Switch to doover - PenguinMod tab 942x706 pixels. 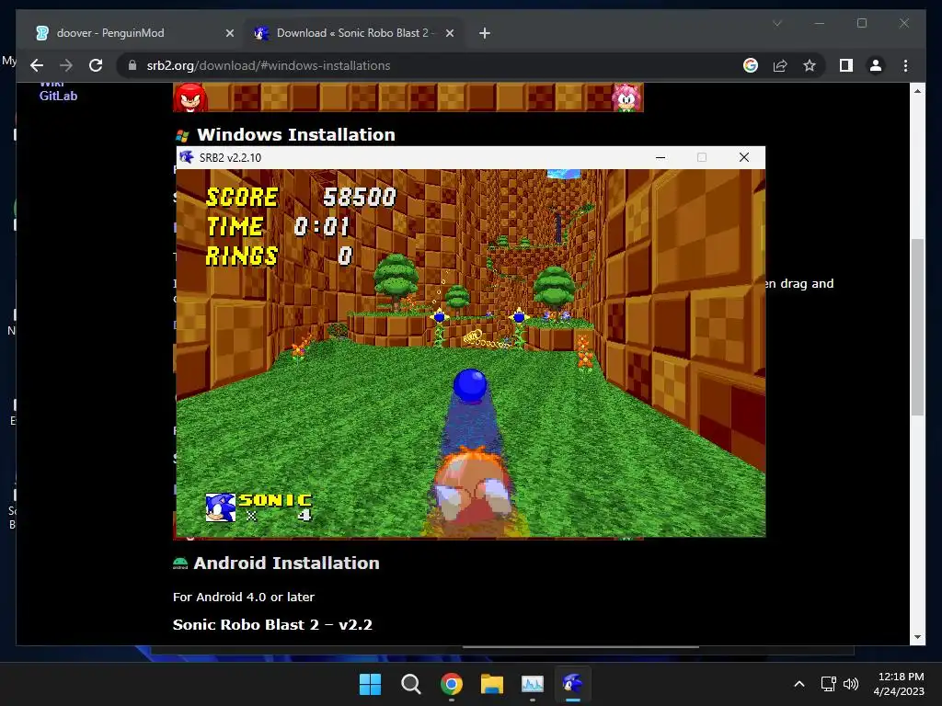point(132,33)
